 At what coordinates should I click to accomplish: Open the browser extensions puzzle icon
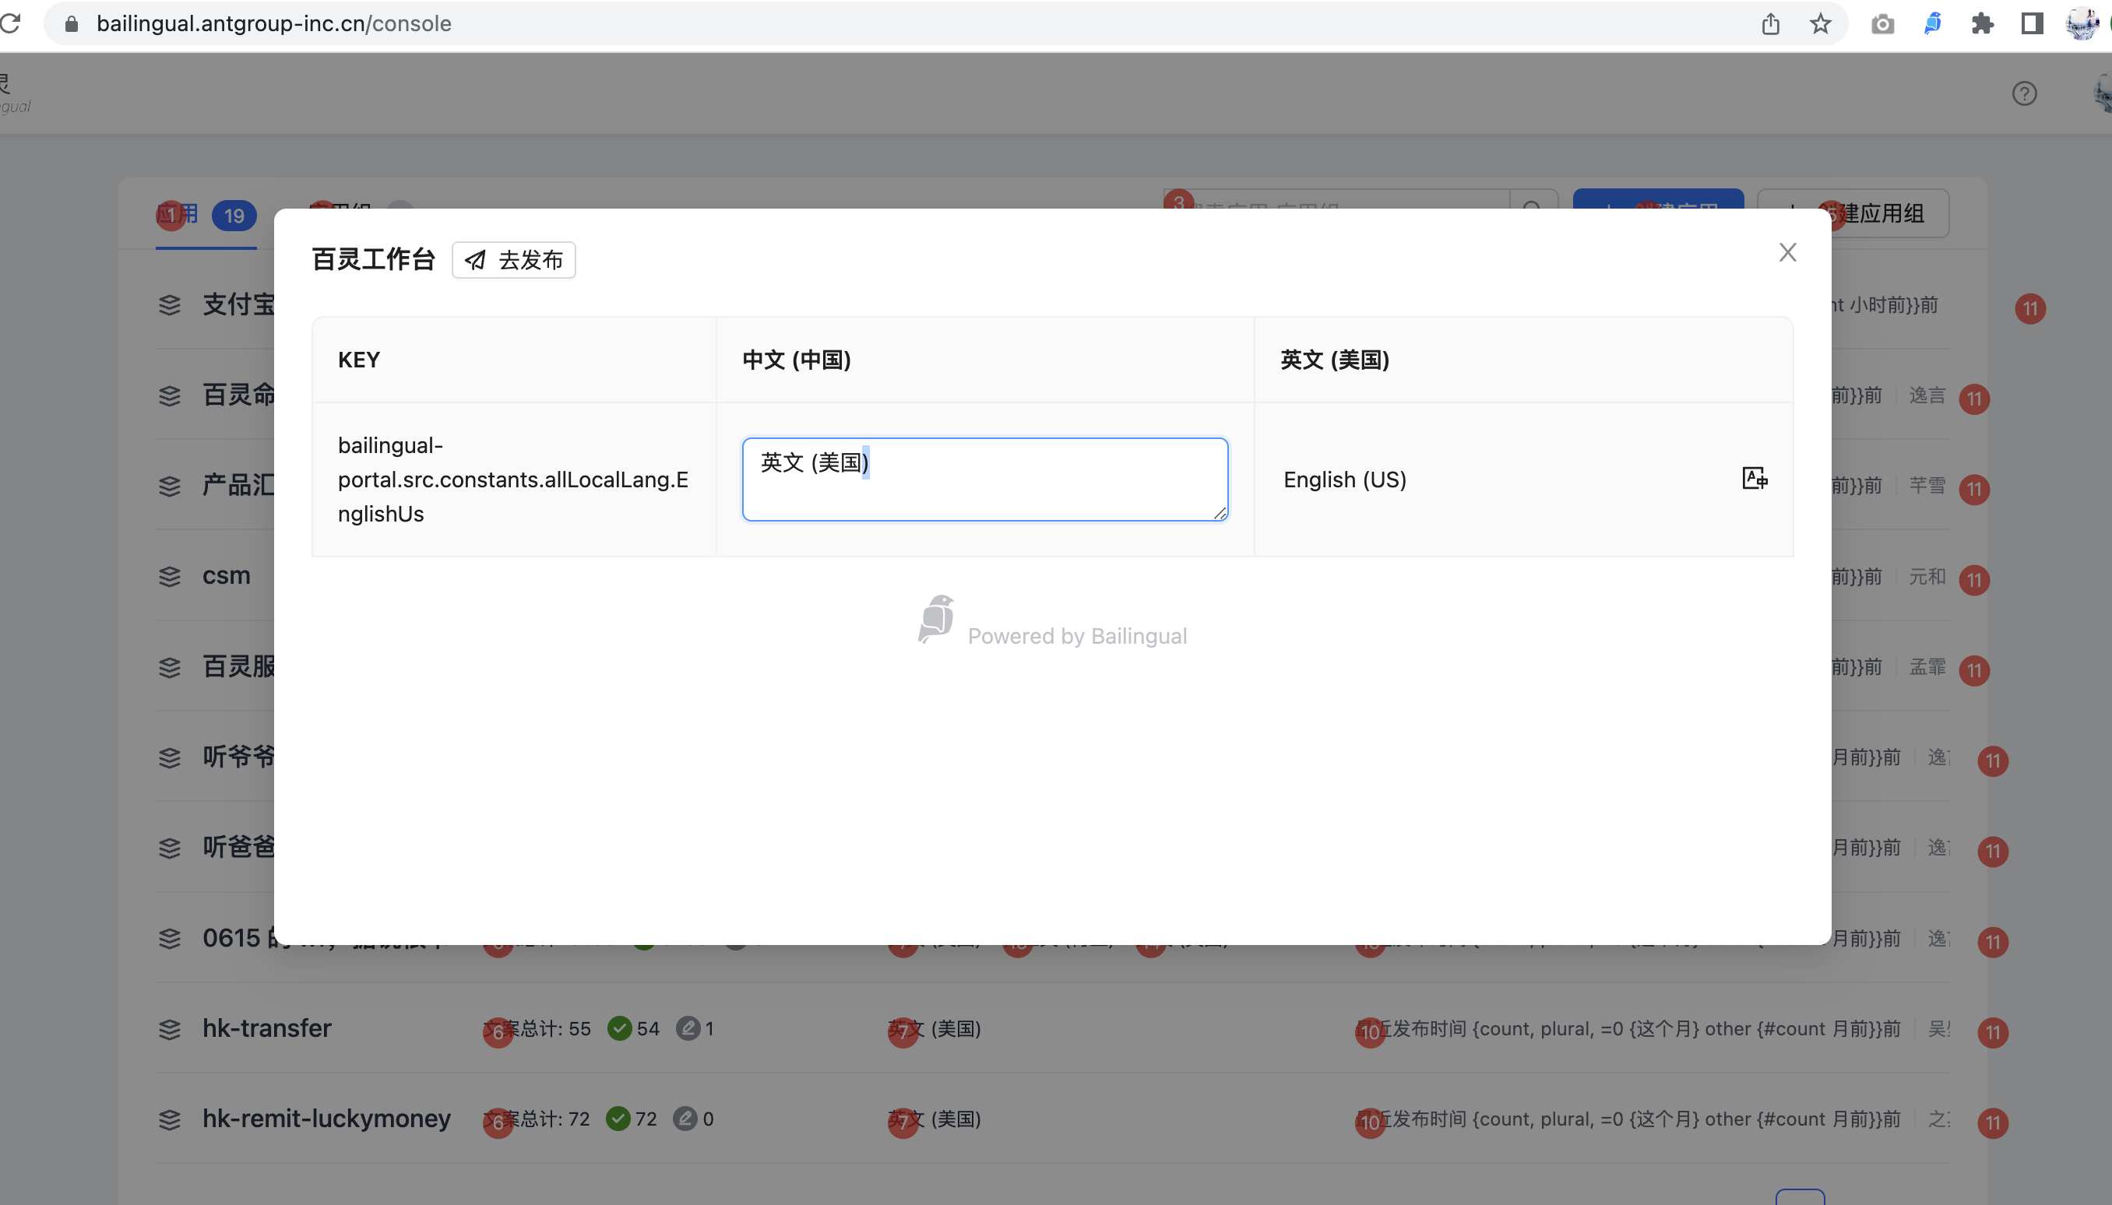click(x=1982, y=24)
